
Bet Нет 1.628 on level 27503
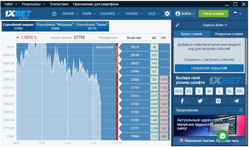164,104
